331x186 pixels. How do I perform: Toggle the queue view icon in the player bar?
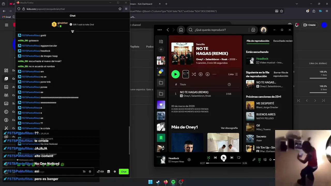point(259,160)
